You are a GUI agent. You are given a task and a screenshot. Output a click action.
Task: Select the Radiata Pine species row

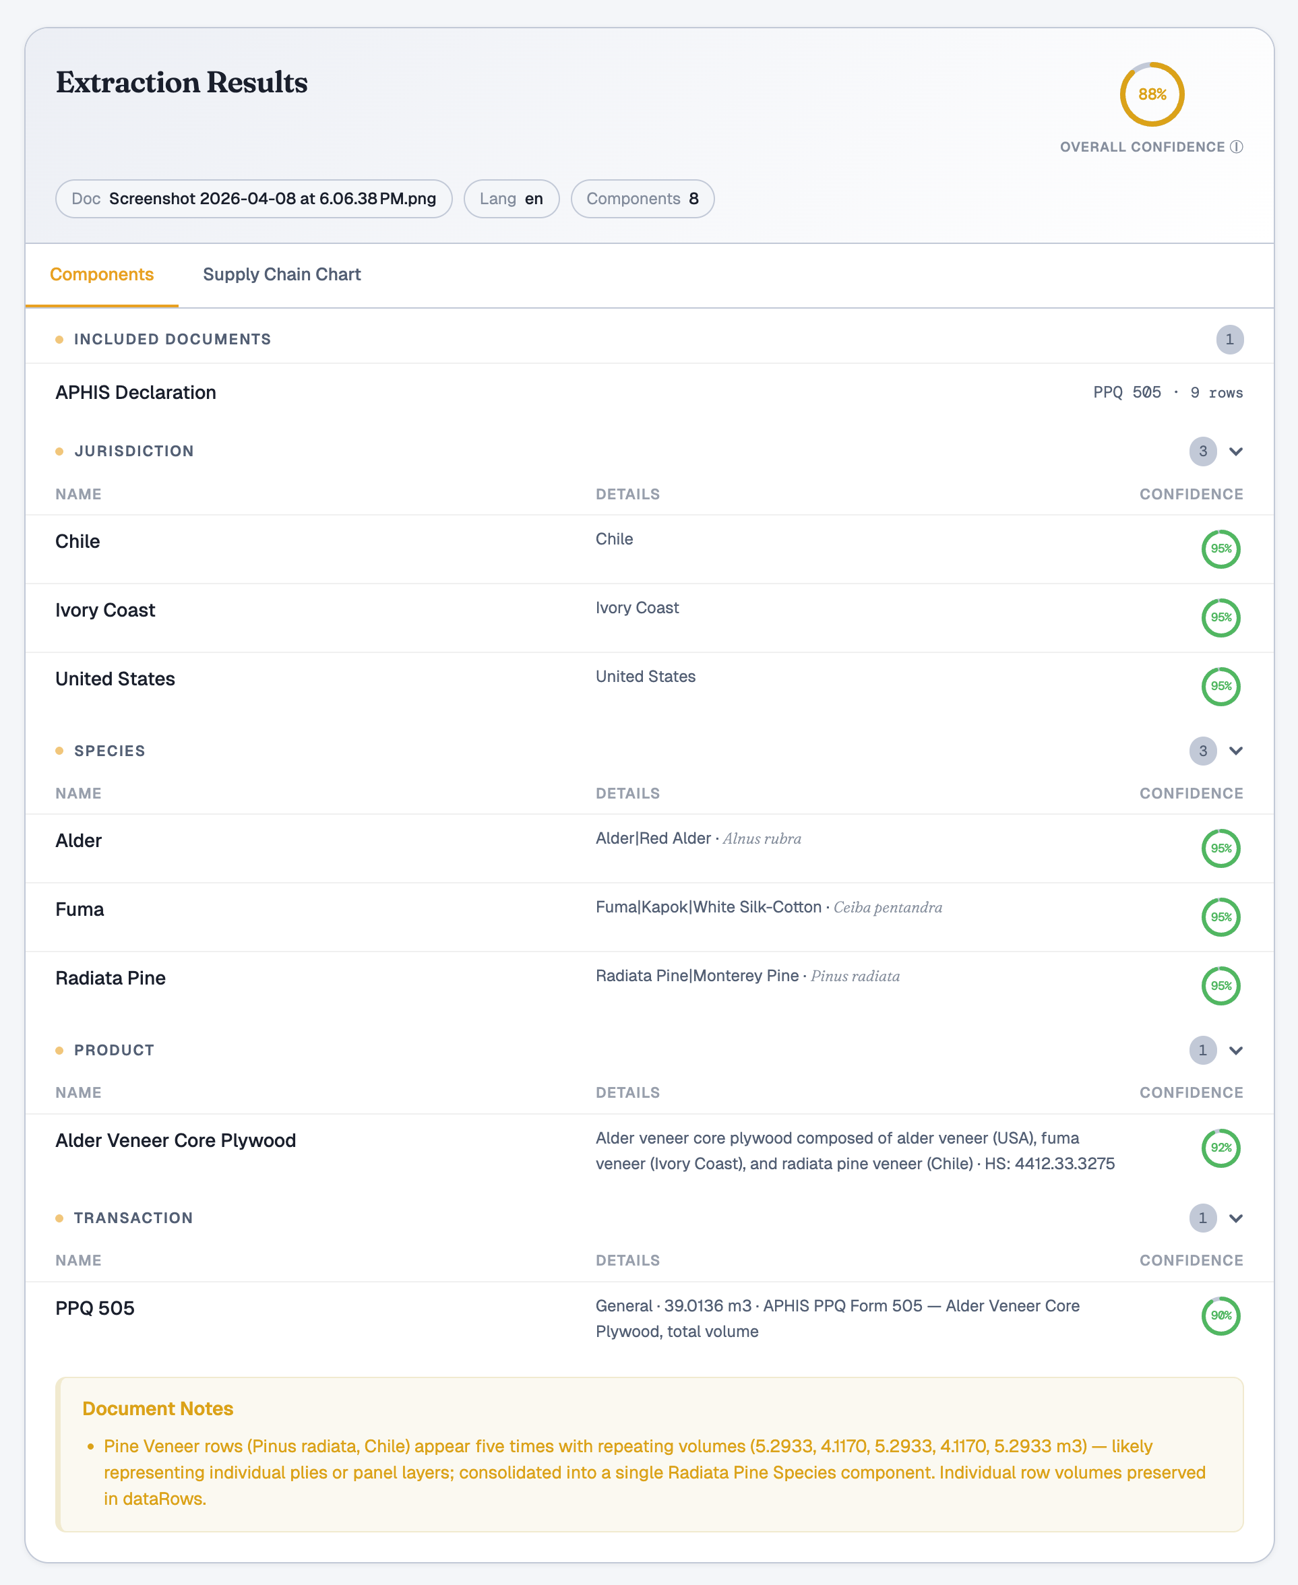(111, 978)
